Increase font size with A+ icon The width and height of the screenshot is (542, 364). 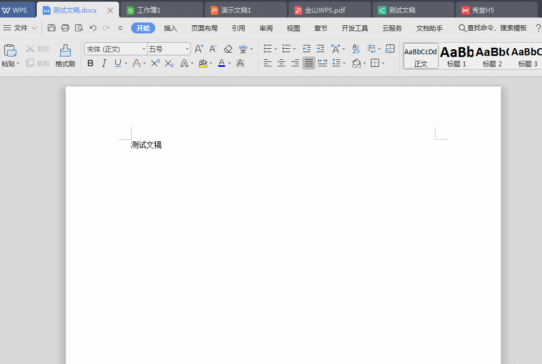199,49
